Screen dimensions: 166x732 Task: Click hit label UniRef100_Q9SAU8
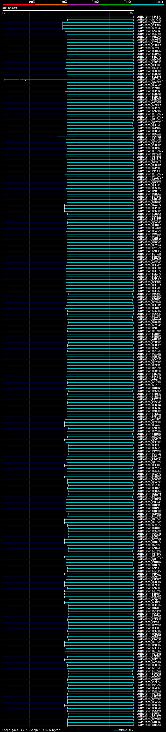tap(149, 34)
